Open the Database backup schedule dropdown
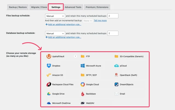The height and width of the screenshot is (110, 175). [x=55, y=33]
